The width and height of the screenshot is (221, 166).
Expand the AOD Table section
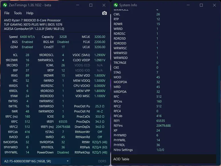pos(164,159)
